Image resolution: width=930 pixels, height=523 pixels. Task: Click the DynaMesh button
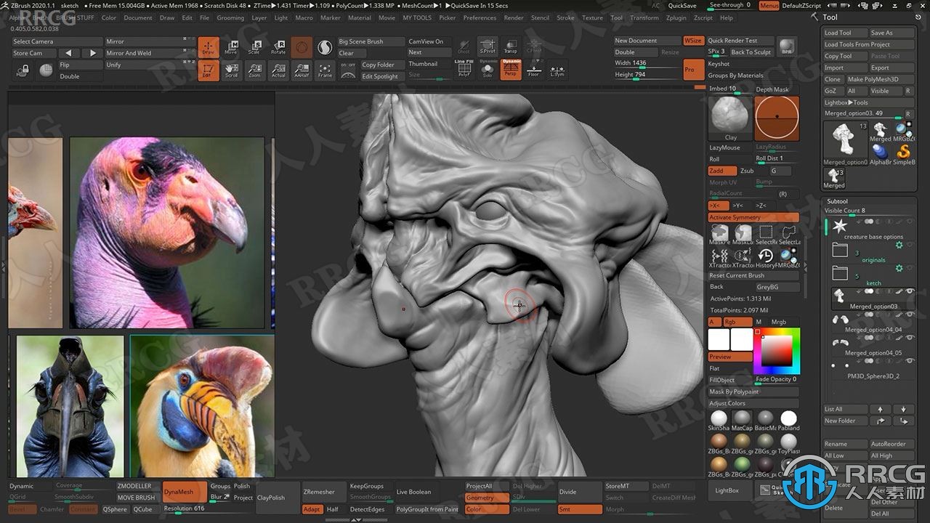[x=184, y=492]
